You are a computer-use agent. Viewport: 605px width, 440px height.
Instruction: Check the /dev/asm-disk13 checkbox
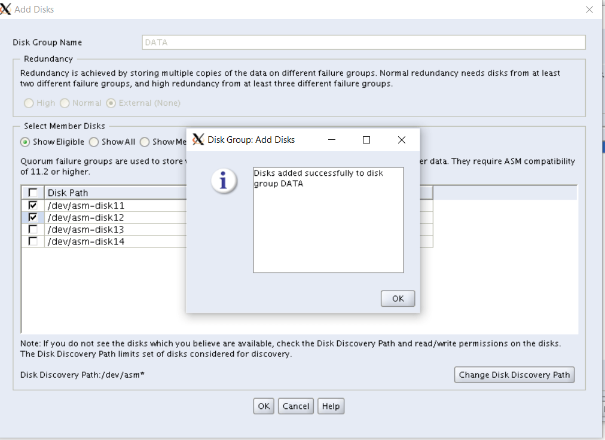33,229
